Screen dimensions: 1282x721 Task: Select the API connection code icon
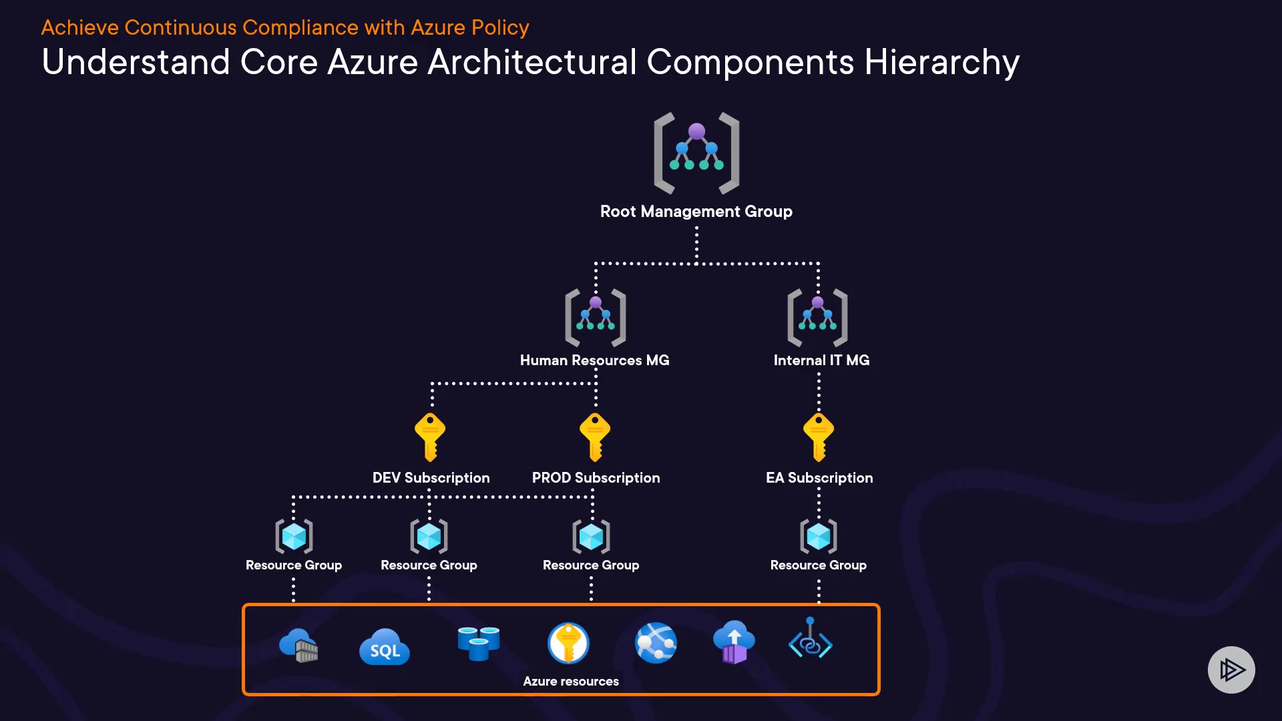tap(810, 640)
